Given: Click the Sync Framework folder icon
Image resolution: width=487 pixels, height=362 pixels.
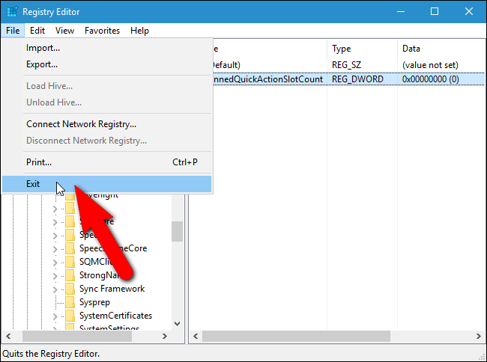Looking at the screenshot, I should (x=70, y=289).
